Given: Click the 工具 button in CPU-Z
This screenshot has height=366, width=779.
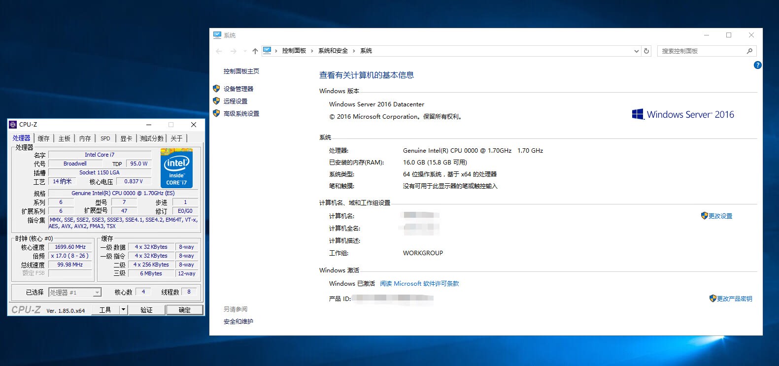Looking at the screenshot, I should (105, 310).
